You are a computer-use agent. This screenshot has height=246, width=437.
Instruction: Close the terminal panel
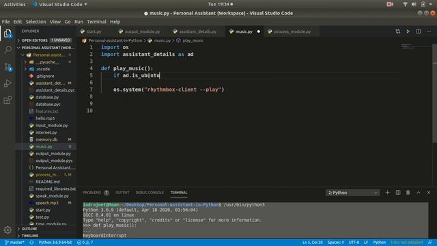(429, 193)
